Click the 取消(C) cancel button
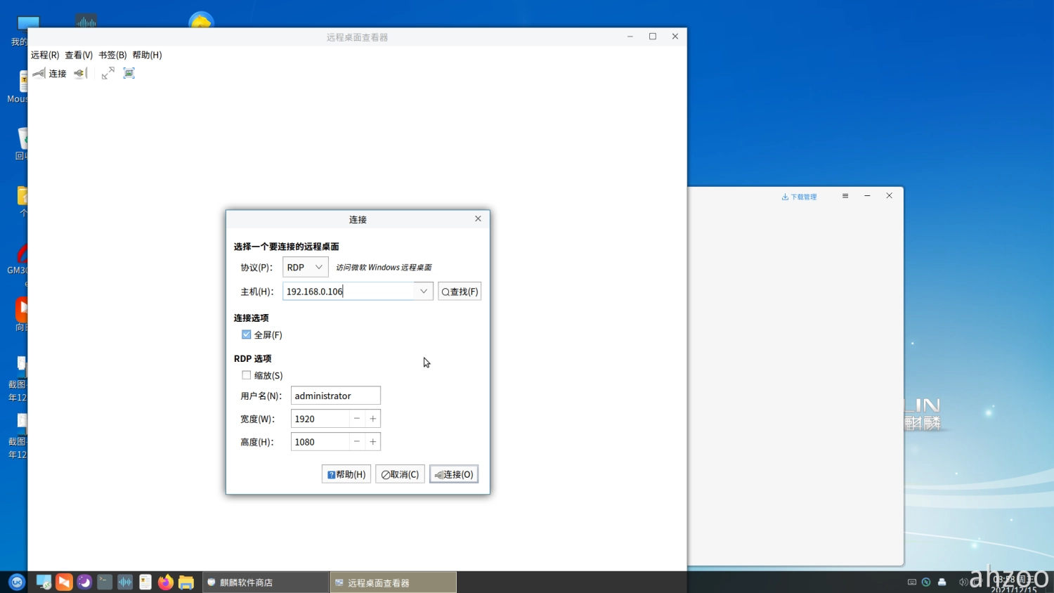This screenshot has width=1054, height=593. [x=400, y=474]
